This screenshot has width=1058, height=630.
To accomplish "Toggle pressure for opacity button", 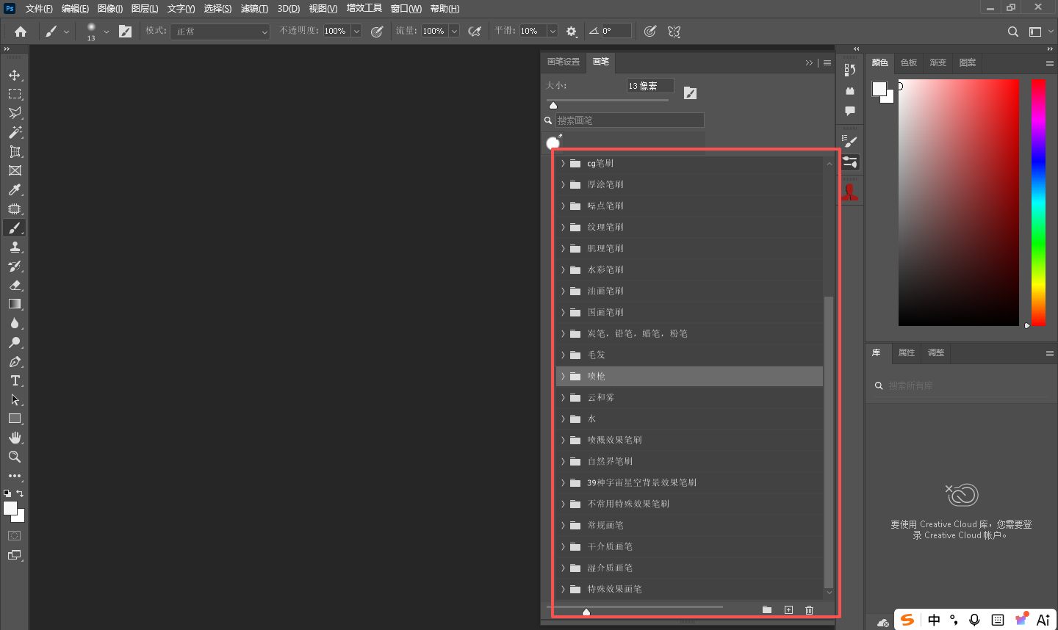I will tap(377, 32).
